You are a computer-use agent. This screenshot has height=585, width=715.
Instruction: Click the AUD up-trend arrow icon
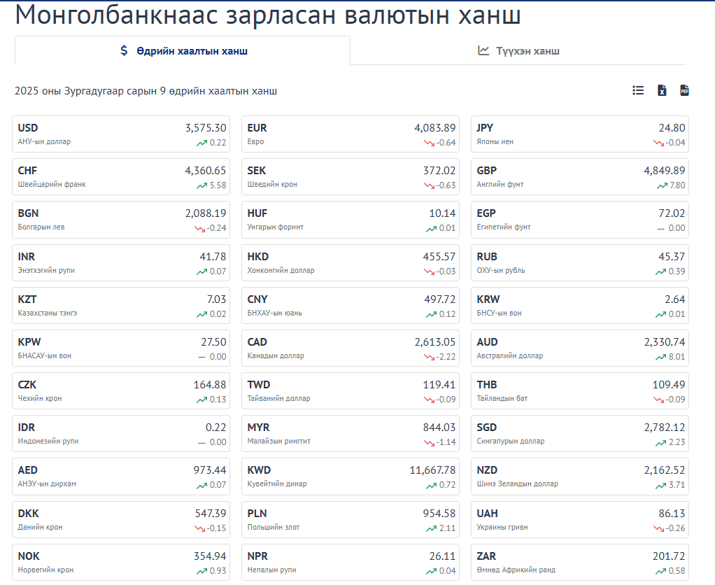pos(660,357)
